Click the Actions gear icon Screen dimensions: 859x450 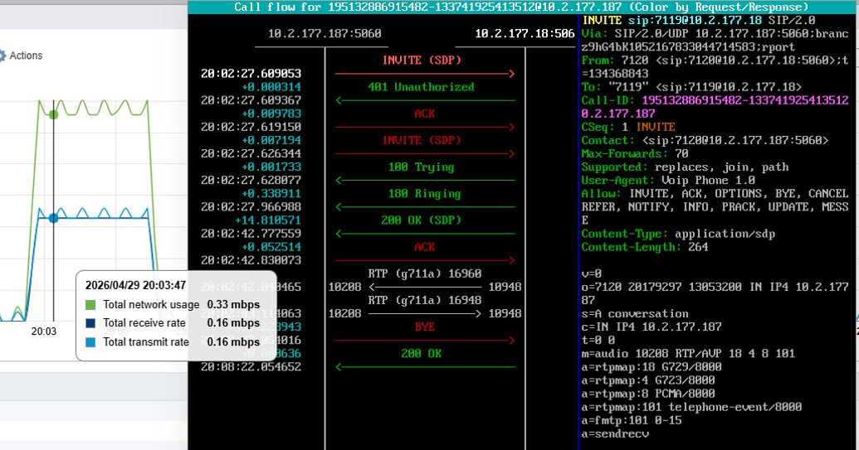click(x=2, y=56)
